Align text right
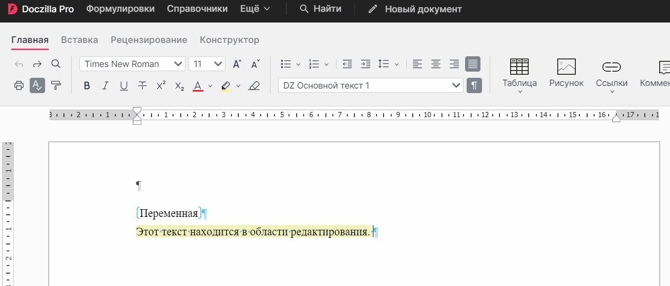Image resolution: width=670 pixels, height=286 pixels. pyautogui.click(x=454, y=64)
